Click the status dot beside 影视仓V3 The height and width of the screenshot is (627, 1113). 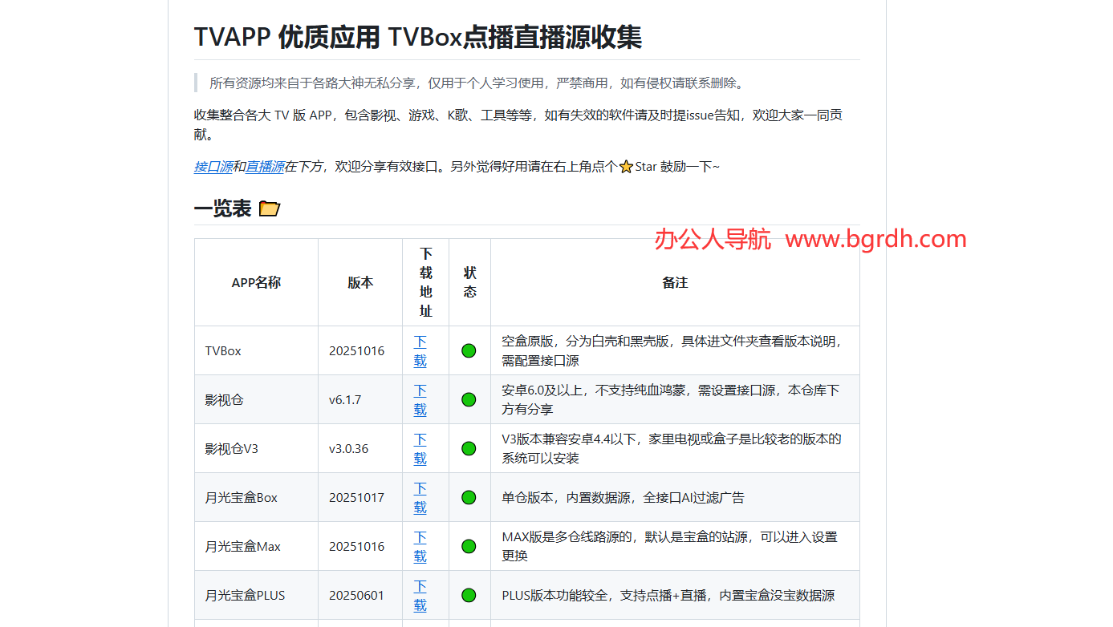tap(469, 447)
